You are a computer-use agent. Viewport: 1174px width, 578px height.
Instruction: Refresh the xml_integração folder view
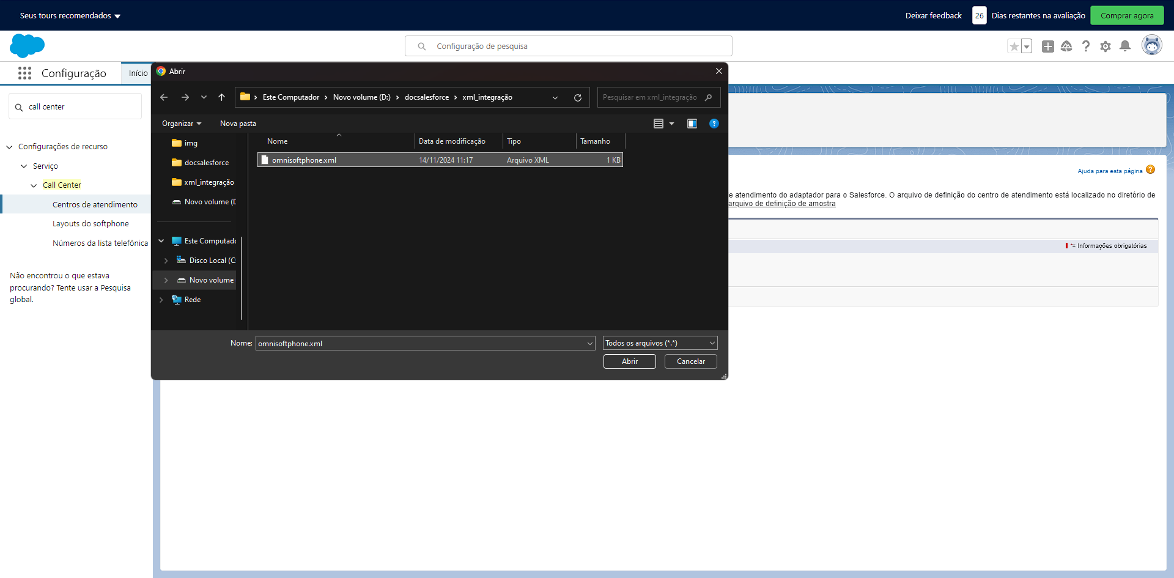click(578, 97)
